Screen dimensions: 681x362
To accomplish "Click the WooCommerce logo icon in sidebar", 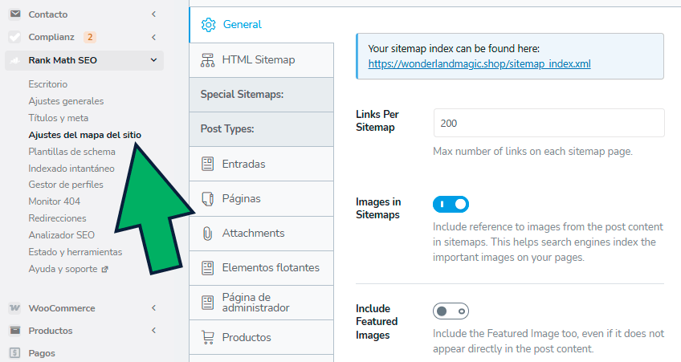I will (x=14, y=308).
